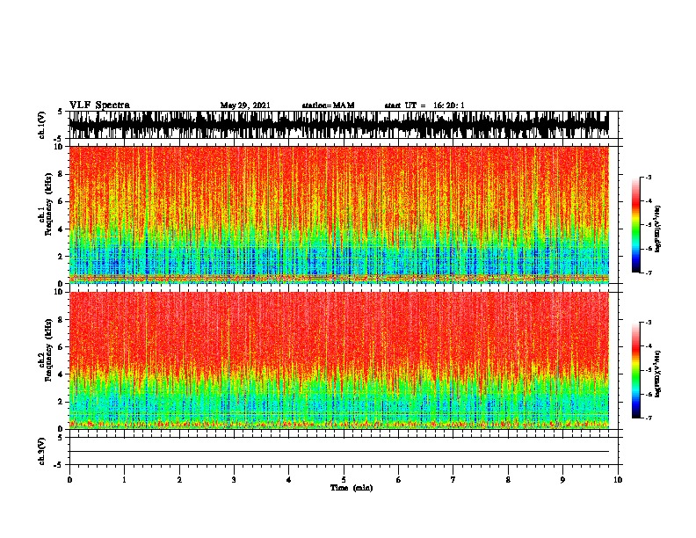This screenshot has width=696, height=538.
Task: Click ch.1 frequency axis tick "6"
Action: coord(61,201)
